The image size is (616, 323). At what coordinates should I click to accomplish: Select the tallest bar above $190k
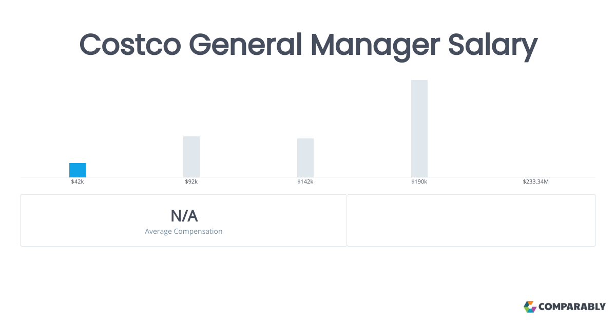[419, 129]
